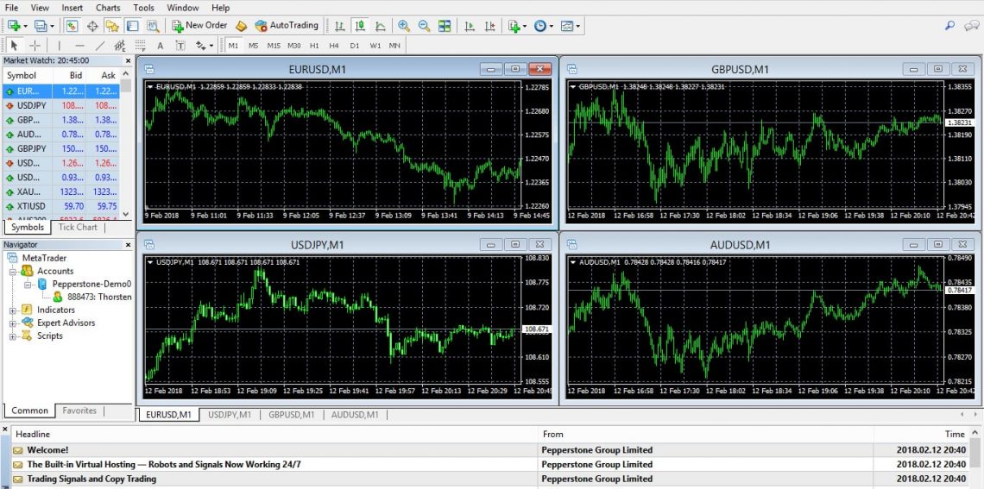Click the New Order button
The height and width of the screenshot is (489, 984).
[199, 26]
